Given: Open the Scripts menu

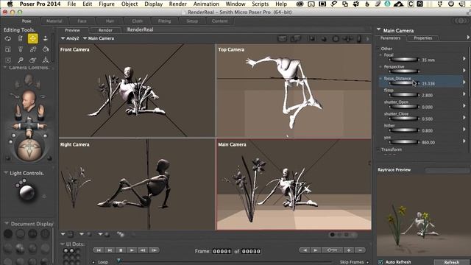Looking at the screenshot, I should (x=260, y=4).
